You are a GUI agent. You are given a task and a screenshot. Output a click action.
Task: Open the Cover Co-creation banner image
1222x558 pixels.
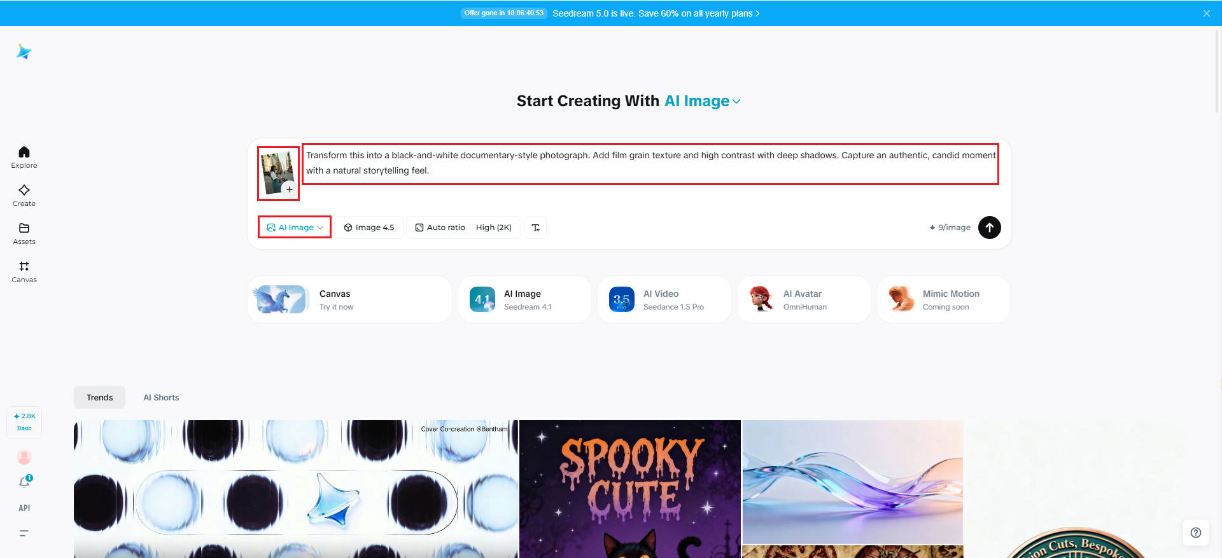pyautogui.click(x=296, y=489)
